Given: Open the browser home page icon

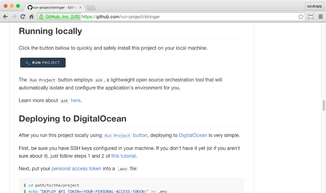Looking at the screenshot, I should point(31,17).
